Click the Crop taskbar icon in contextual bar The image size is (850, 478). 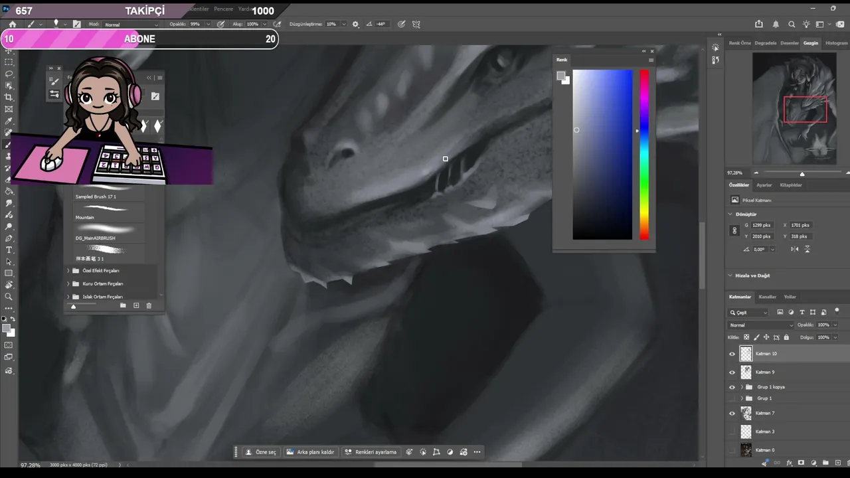click(436, 452)
